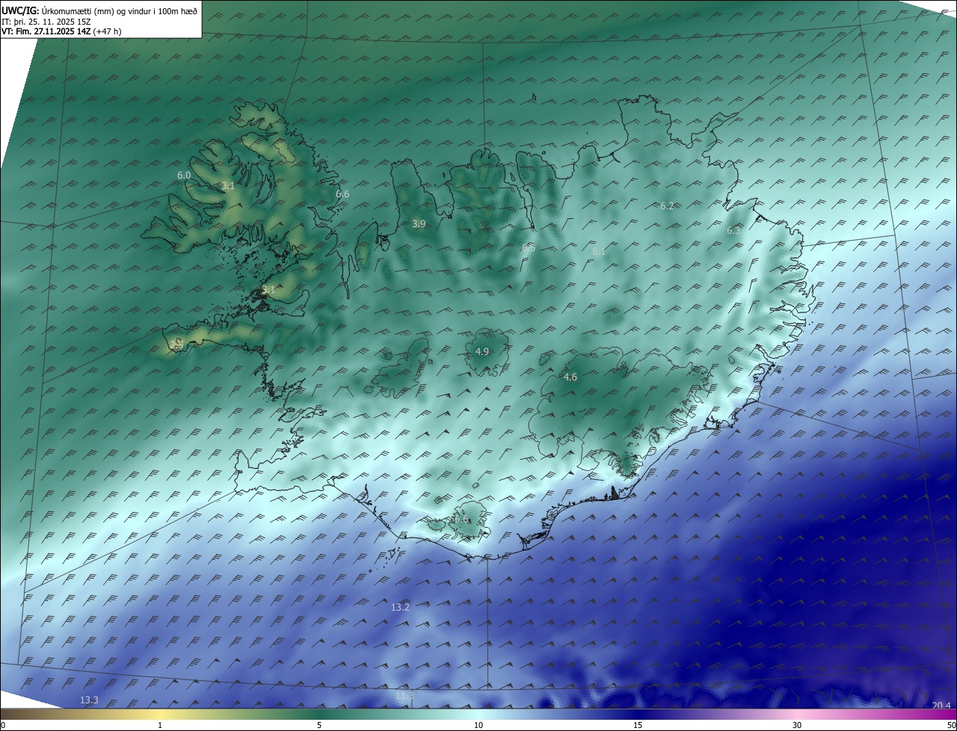
Task: Click the 2.5 value on the Snæfellsnes peninsula
Action: tap(177, 344)
